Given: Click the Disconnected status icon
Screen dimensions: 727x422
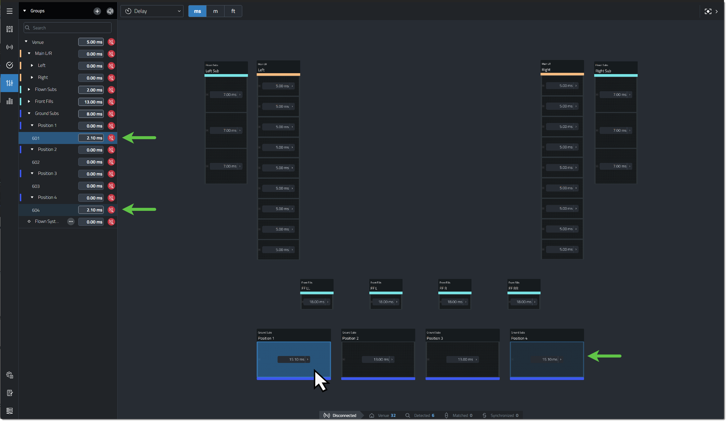Looking at the screenshot, I should coord(326,415).
